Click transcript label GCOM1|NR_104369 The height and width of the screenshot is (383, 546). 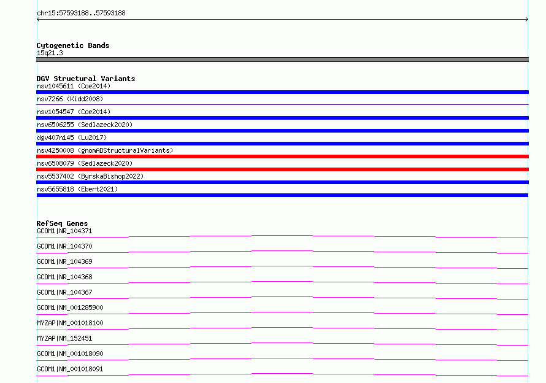click(x=64, y=261)
